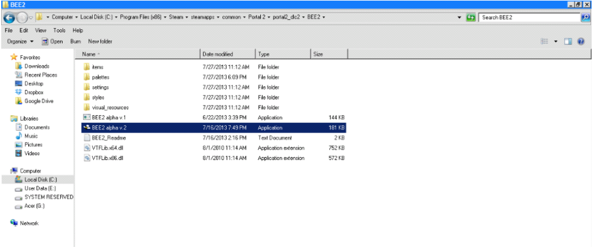Open the File menu
The image size is (594, 247).
click(x=9, y=30)
